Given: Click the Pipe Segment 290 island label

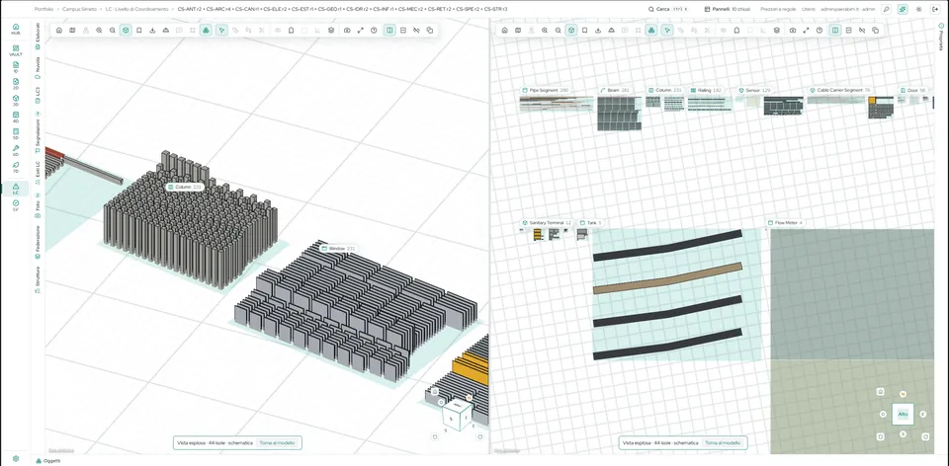Looking at the screenshot, I should [x=546, y=90].
